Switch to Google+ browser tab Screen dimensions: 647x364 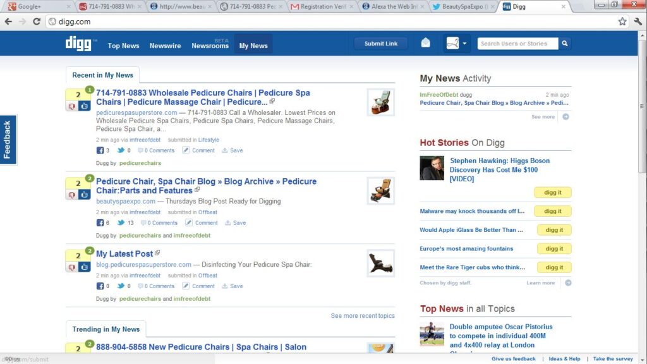39,6
